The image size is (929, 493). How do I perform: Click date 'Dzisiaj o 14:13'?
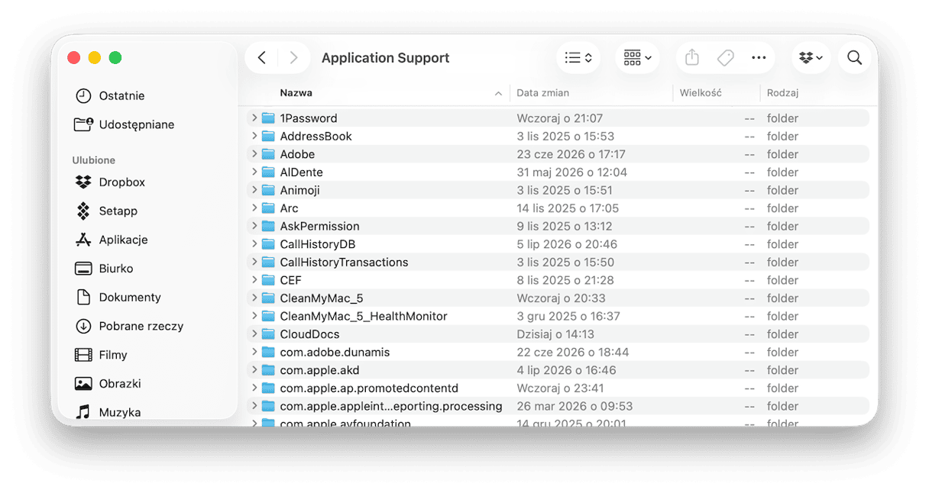[x=555, y=334]
